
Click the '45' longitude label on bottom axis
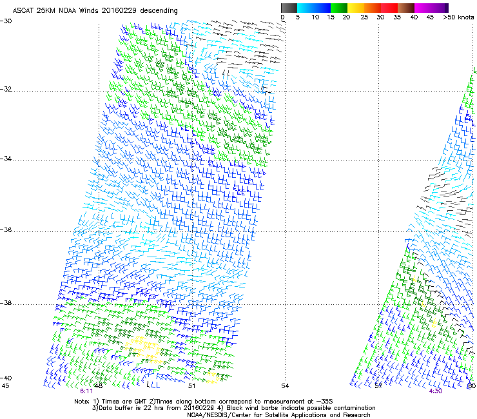5,386
